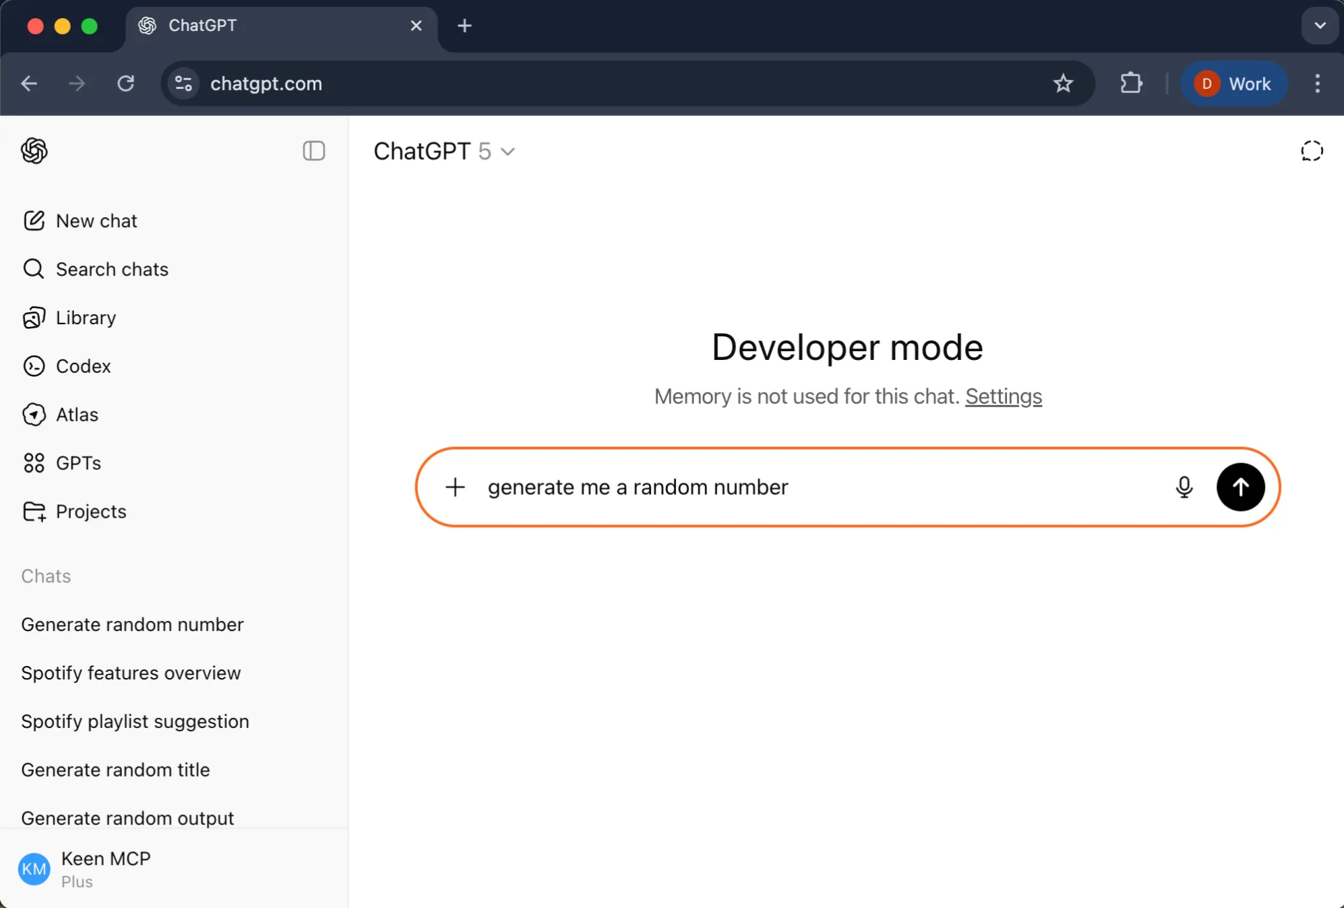Click the plus attachment icon in prompt box

click(x=455, y=487)
